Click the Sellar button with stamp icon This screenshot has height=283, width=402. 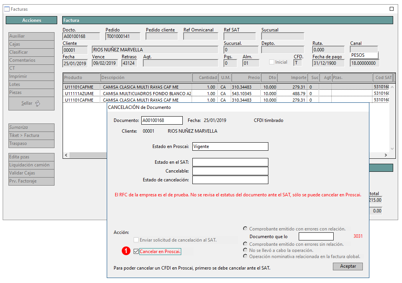click(x=31, y=104)
